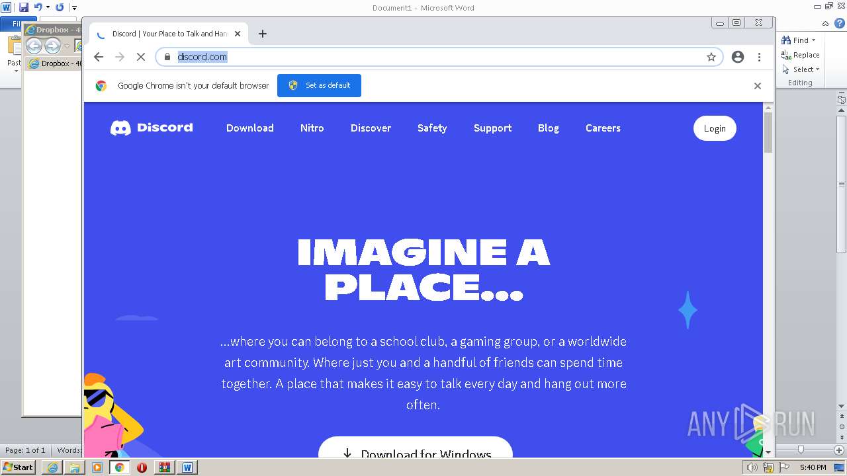This screenshot has height=476, width=847.
Task: Open the Download page on Discord
Action: pos(249,128)
